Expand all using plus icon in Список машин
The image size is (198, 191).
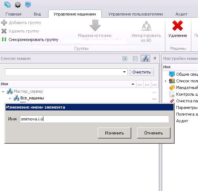(x=125, y=59)
